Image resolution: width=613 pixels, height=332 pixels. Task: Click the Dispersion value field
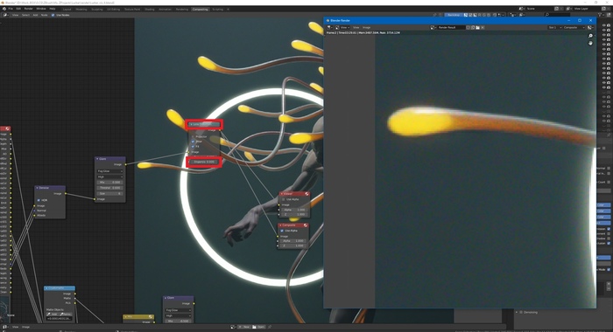click(204, 162)
